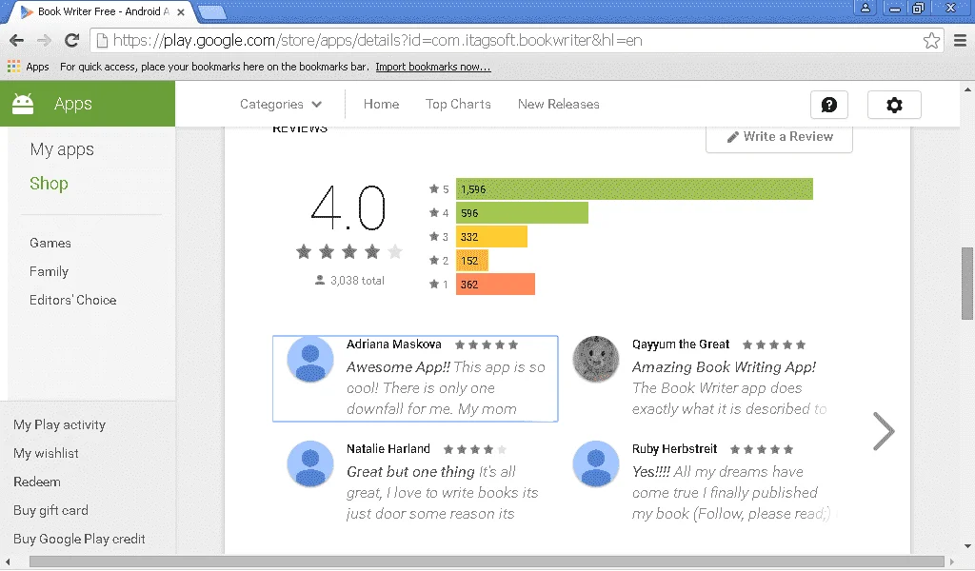Open the Chrome hamburger menu

tap(960, 41)
